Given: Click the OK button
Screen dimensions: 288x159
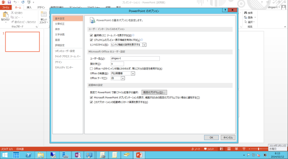Looking at the screenshot, I should 211,137.
